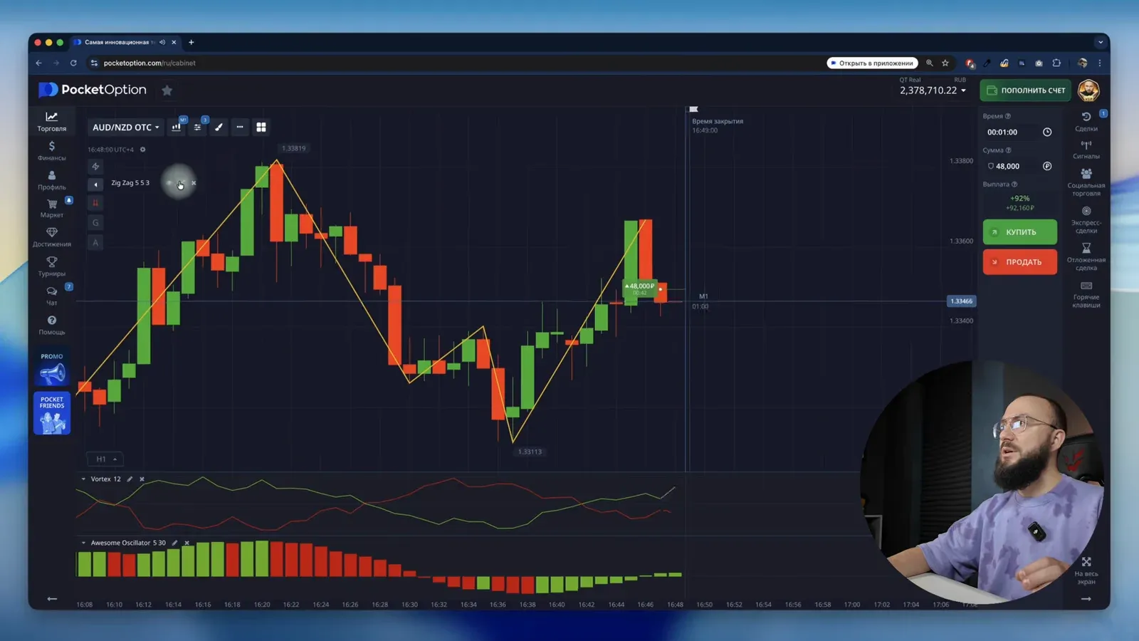Screen dimensions: 1139x641
Task: Open Help question-mark icon
Action: click(x=51, y=325)
